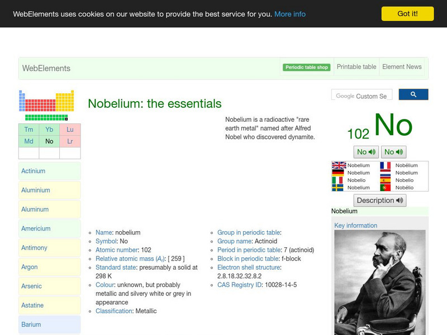Image resolution: width=447 pixels, height=335 pixels.
Task: Play the first No pronunciation audio
Action: [366, 152]
